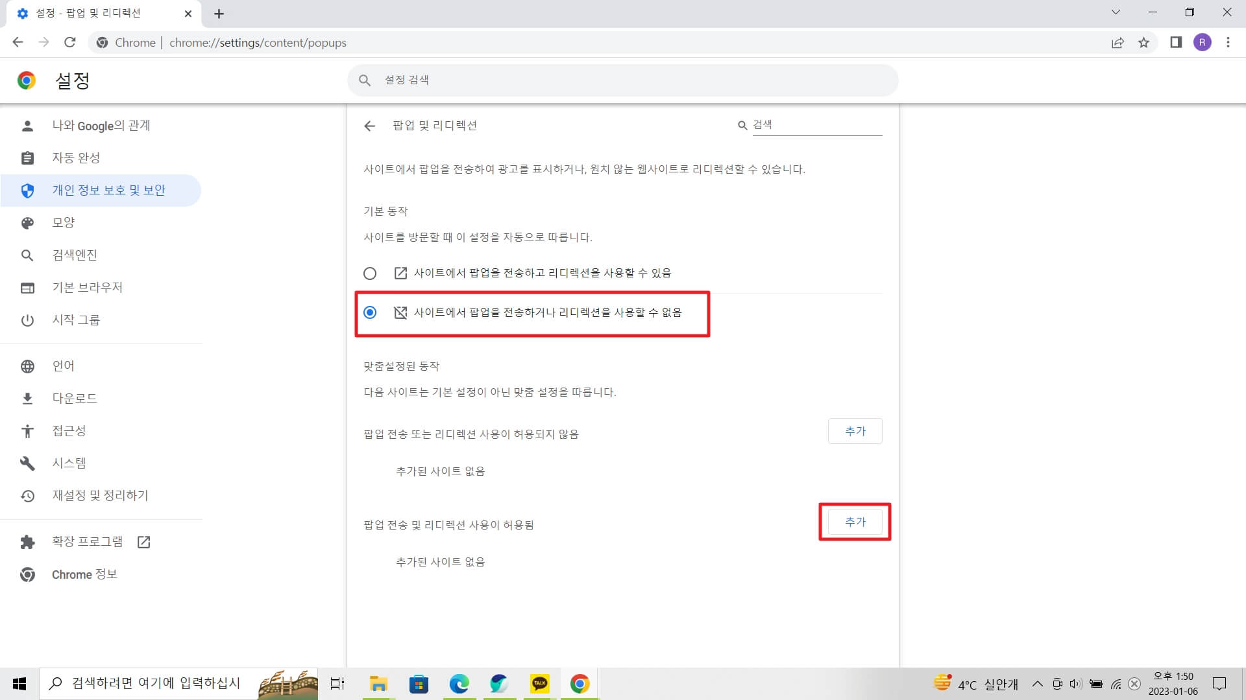
Task: Select 'sites cannot send popups' radio button
Action: tap(370, 312)
